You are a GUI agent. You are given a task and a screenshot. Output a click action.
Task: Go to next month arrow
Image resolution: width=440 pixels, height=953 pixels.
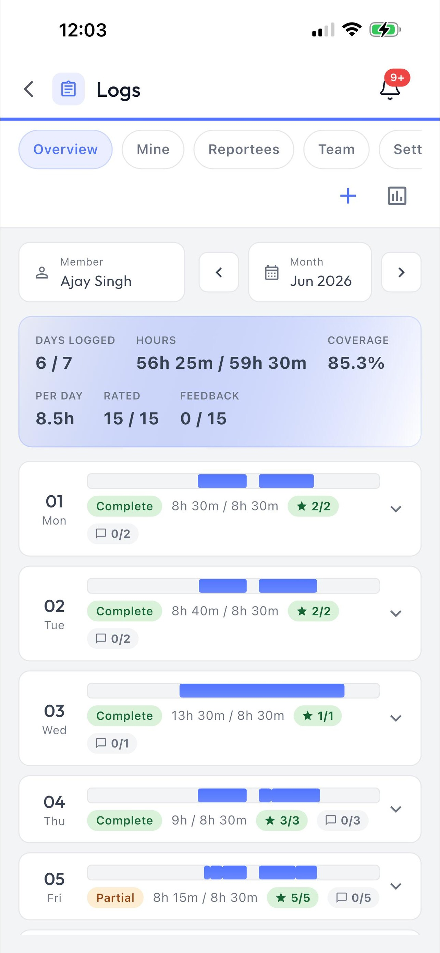pos(401,272)
